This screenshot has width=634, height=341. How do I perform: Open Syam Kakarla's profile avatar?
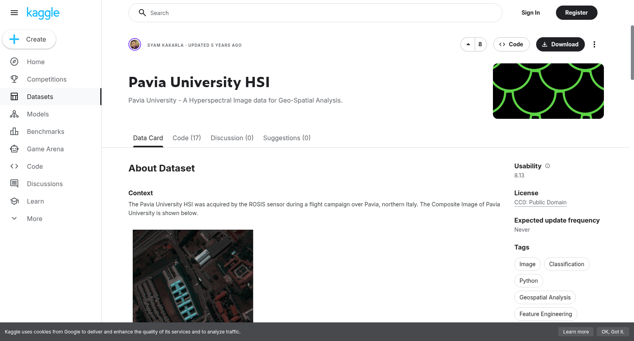tap(135, 44)
